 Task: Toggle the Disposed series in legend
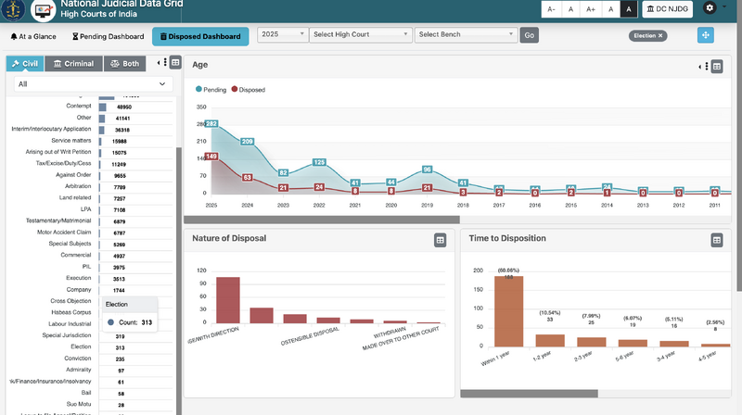click(248, 90)
